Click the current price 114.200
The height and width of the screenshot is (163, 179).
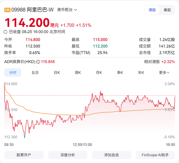(x=27, y=22)
